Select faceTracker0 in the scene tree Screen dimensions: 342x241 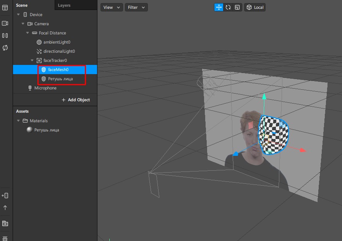point(55,60)
